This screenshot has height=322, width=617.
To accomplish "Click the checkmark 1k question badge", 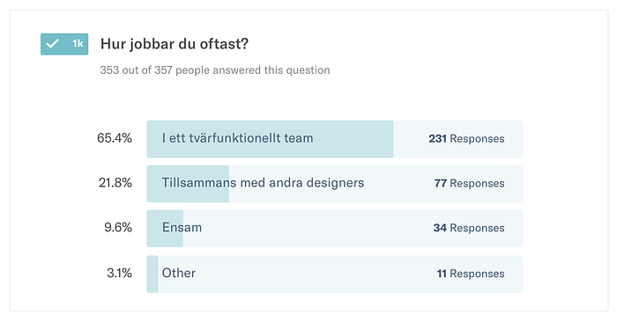I will 64,44.
